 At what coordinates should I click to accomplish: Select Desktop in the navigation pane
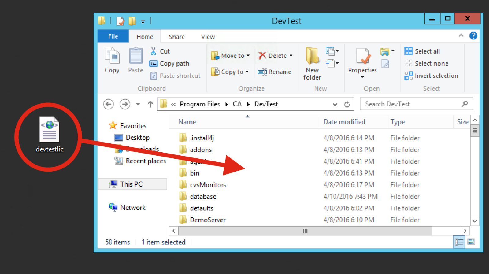132,137
